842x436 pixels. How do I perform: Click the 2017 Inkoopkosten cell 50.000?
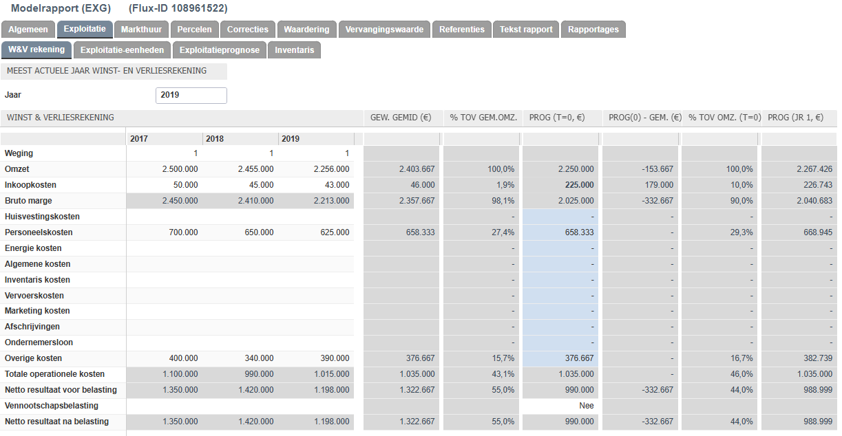coord(165,185)
